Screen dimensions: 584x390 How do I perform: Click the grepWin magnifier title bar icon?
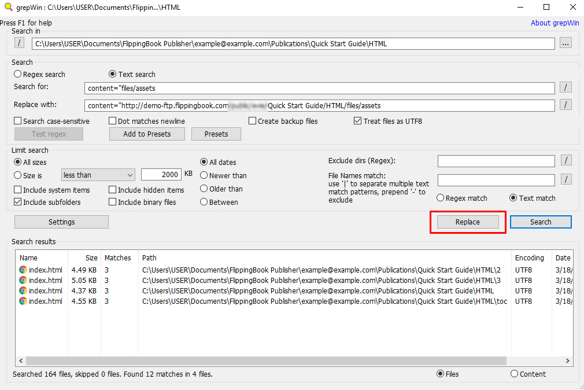8,7
